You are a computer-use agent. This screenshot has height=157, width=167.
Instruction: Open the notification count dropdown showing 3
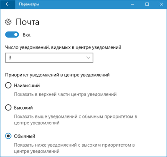(x=49, y=58)
